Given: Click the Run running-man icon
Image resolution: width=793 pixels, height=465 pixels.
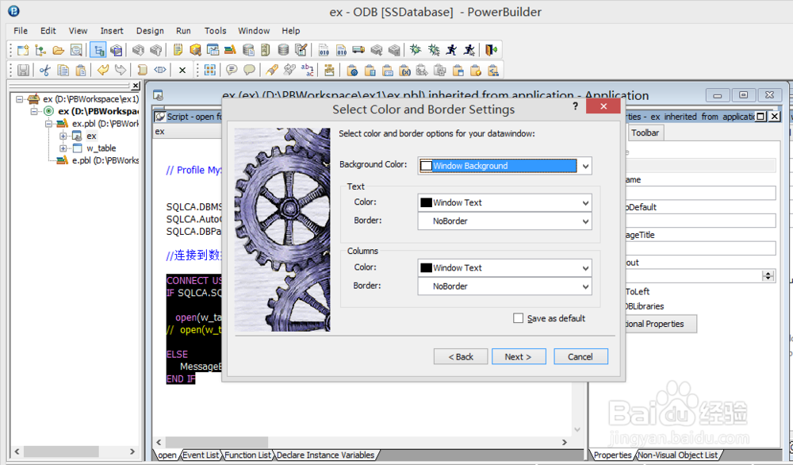Looking at the screenshot, I should (x=451, y=49).
